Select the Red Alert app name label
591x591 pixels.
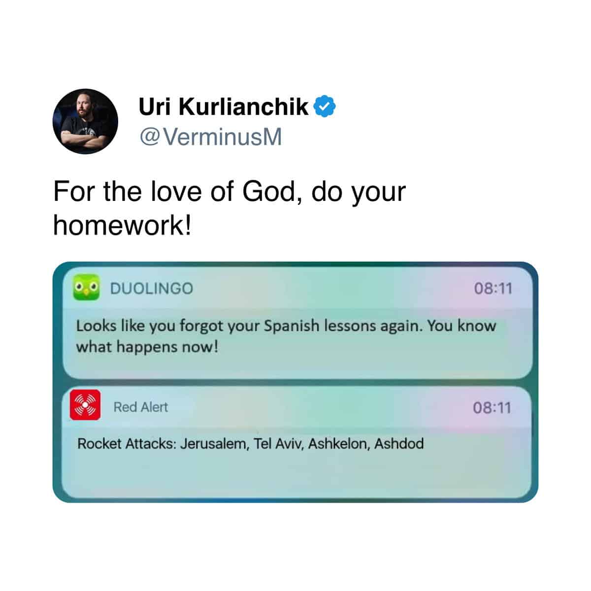pyautogui.click(x=141, y=407)
